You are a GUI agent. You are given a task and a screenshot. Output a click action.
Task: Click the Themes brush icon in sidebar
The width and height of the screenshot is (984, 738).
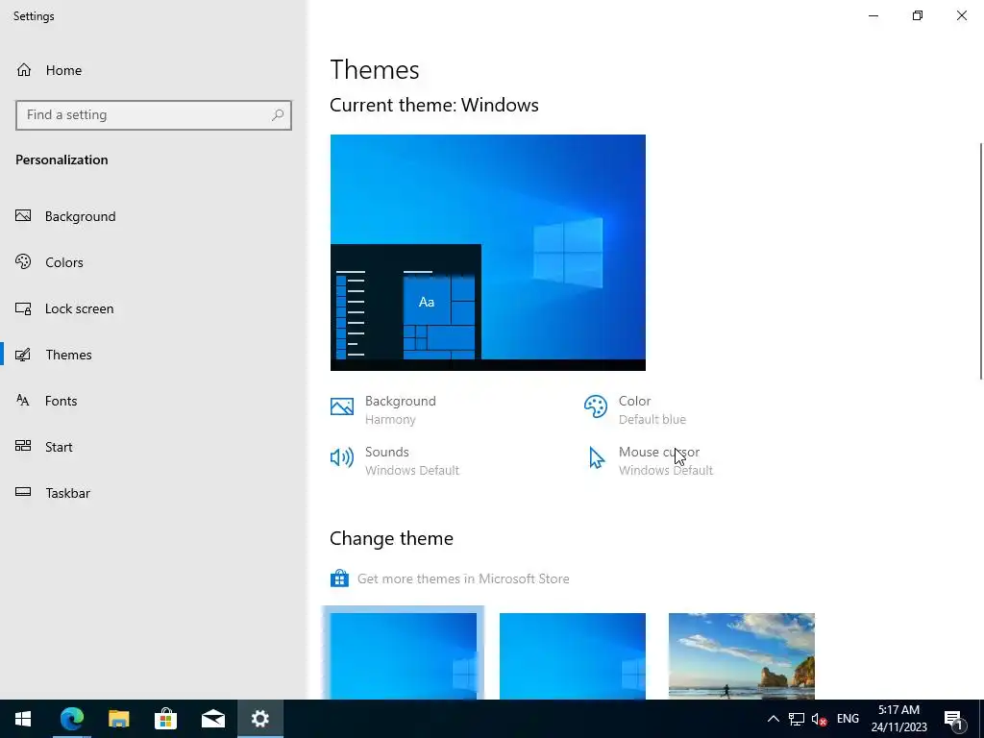coord(23,355)
